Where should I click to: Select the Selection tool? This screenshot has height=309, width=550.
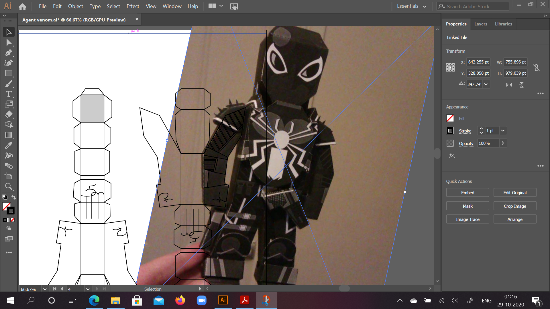coord(9,32)
